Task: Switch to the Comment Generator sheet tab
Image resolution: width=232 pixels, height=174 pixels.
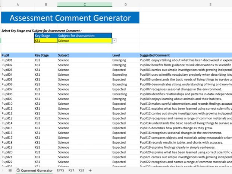Action: (34, 170)
